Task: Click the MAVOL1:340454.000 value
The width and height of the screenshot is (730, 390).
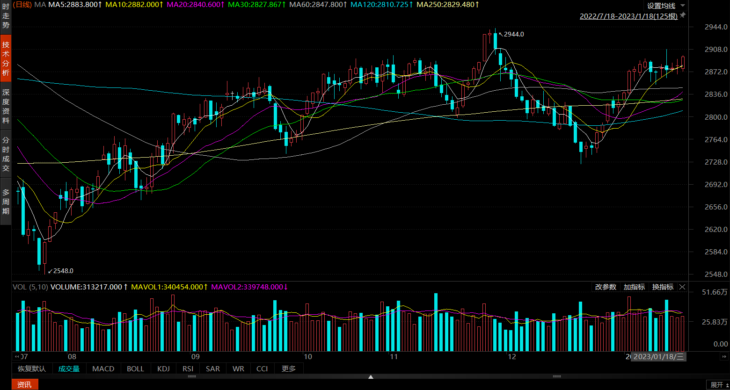Action: coord(169,287)
